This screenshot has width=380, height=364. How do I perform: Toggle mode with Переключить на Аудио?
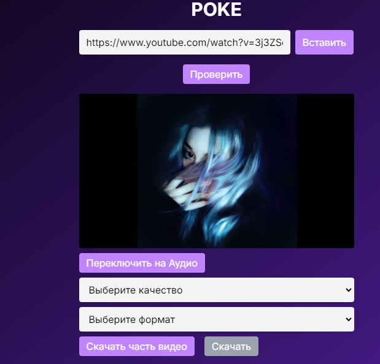point(142,263)
